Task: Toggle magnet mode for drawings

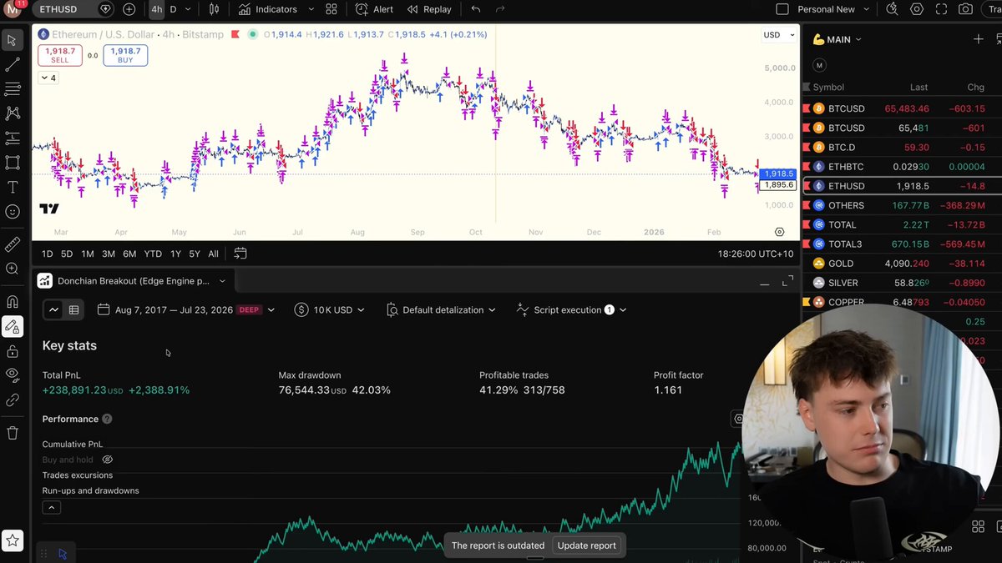Action: point(12,302)
